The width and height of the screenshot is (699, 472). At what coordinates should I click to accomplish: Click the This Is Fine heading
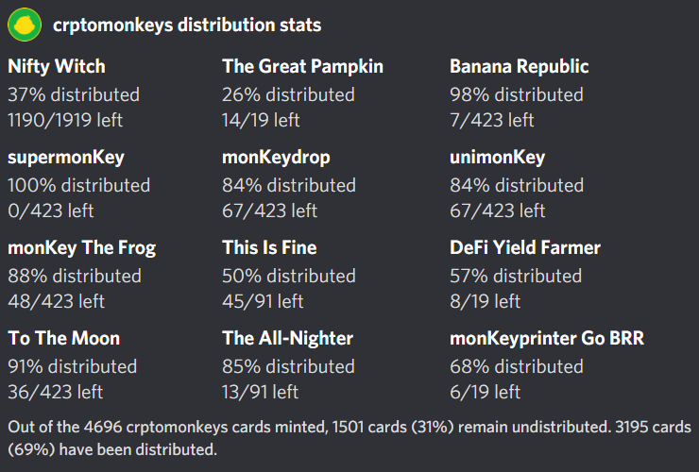tap(269, 247)
